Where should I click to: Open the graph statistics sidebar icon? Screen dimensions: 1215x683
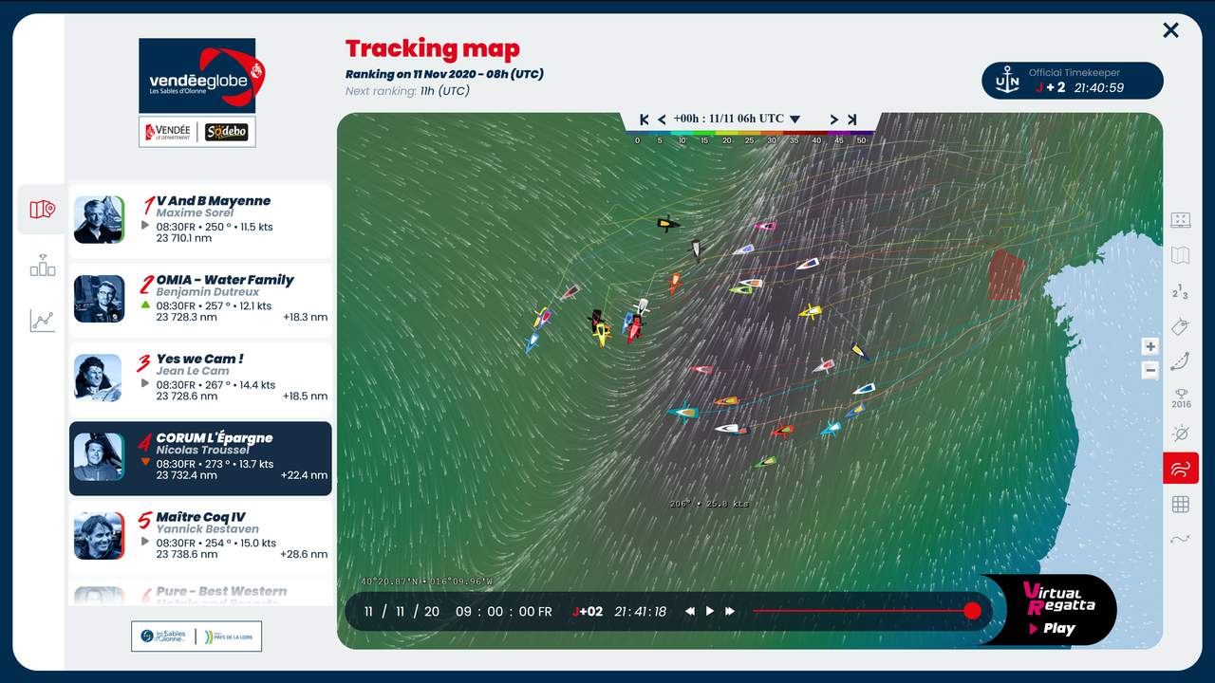42,321
